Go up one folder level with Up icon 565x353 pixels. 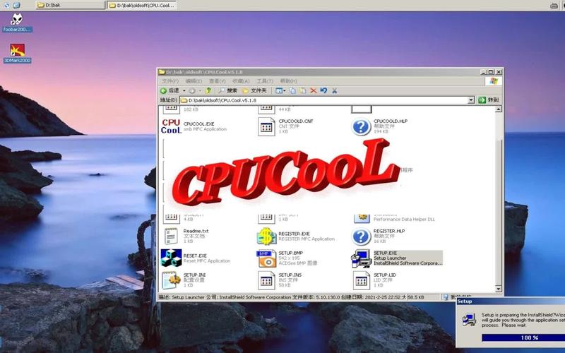point(208,91)
